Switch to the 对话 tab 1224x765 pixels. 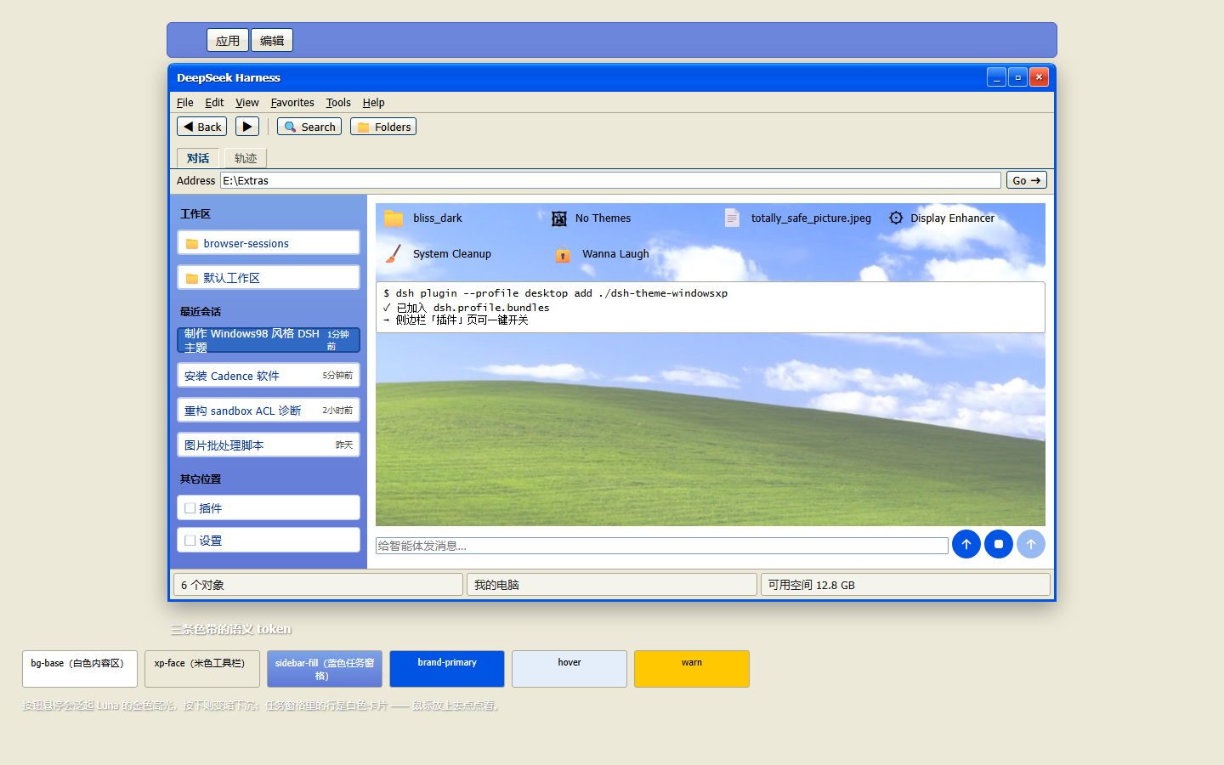[198, 158]
